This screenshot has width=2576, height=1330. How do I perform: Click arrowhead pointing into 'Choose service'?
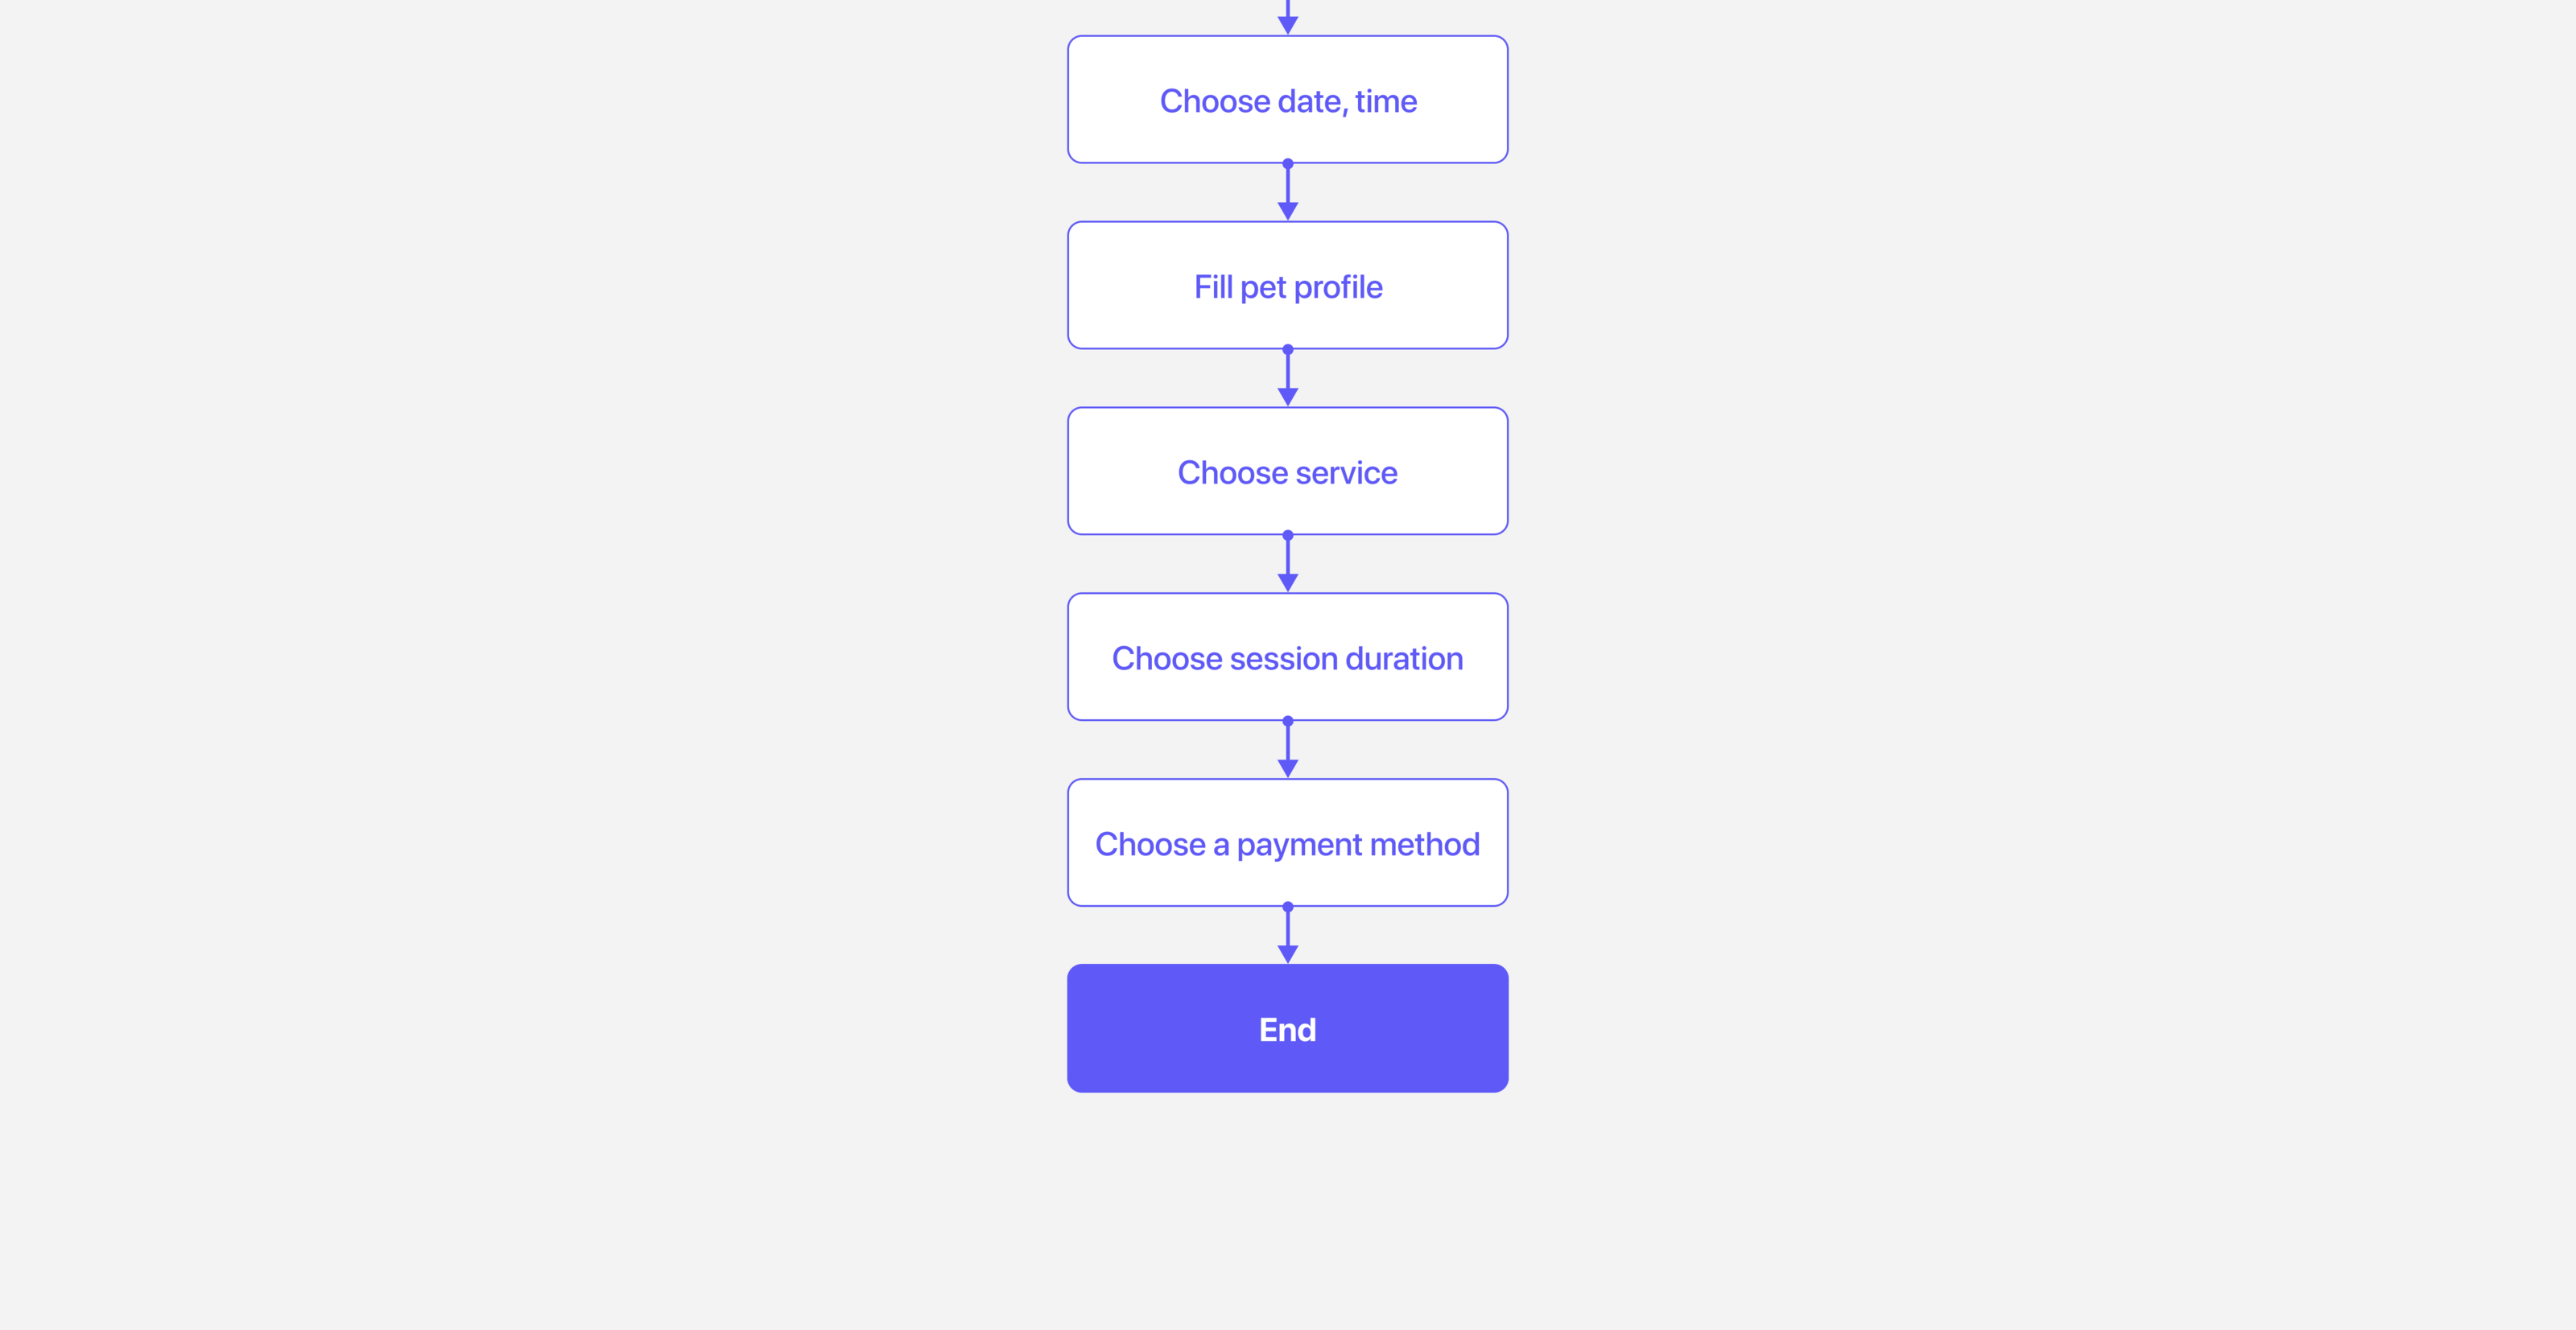(x=1288, y=397)
